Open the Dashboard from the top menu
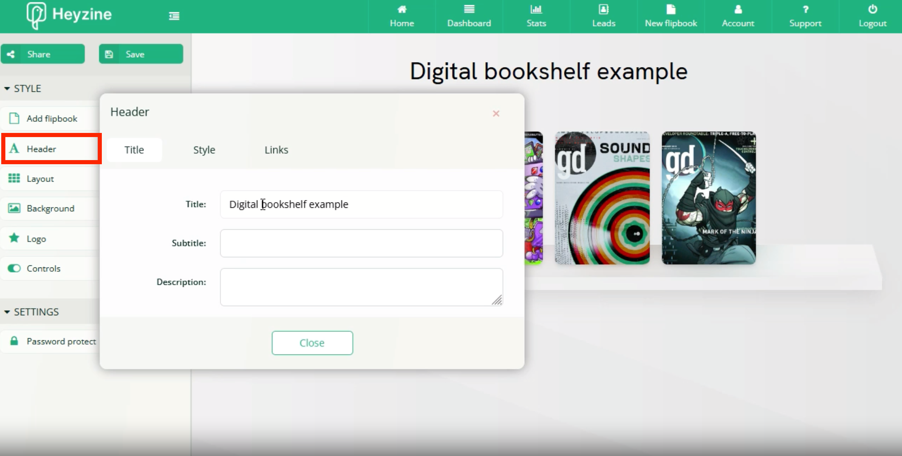The height and width of the screenshot is (456, 902). 469,16
